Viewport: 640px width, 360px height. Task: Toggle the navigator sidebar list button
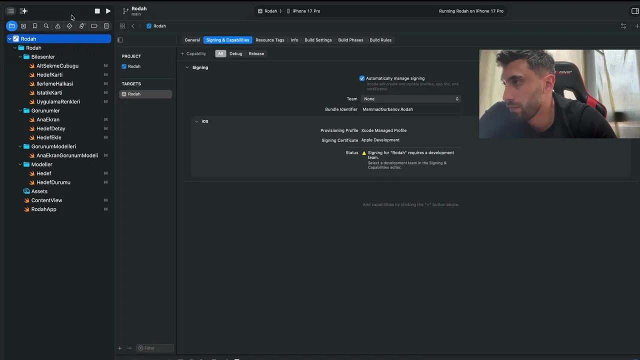10,11
